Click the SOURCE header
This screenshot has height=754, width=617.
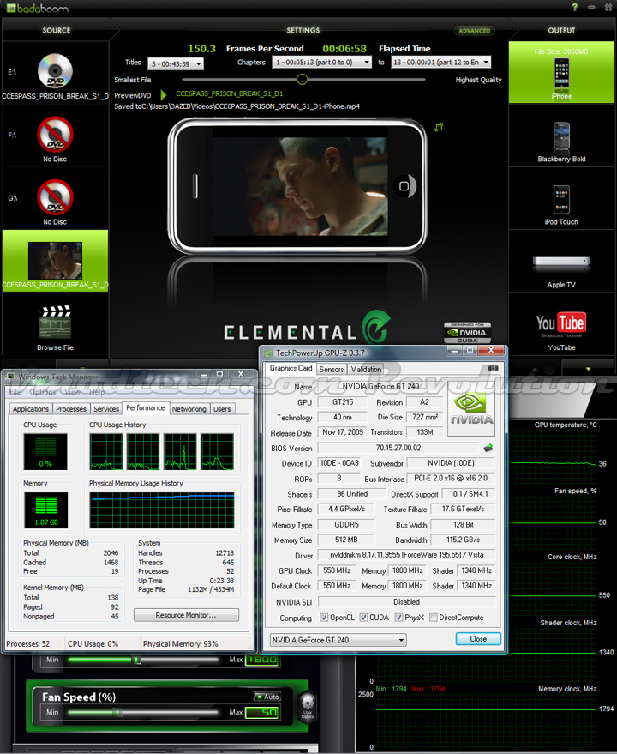tap(57, 30)
